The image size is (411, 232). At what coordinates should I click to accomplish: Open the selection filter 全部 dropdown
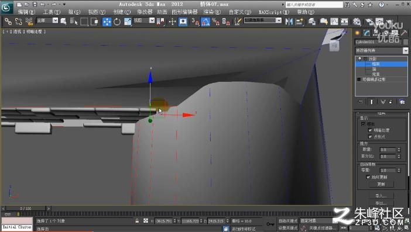(x=47, y=20)
